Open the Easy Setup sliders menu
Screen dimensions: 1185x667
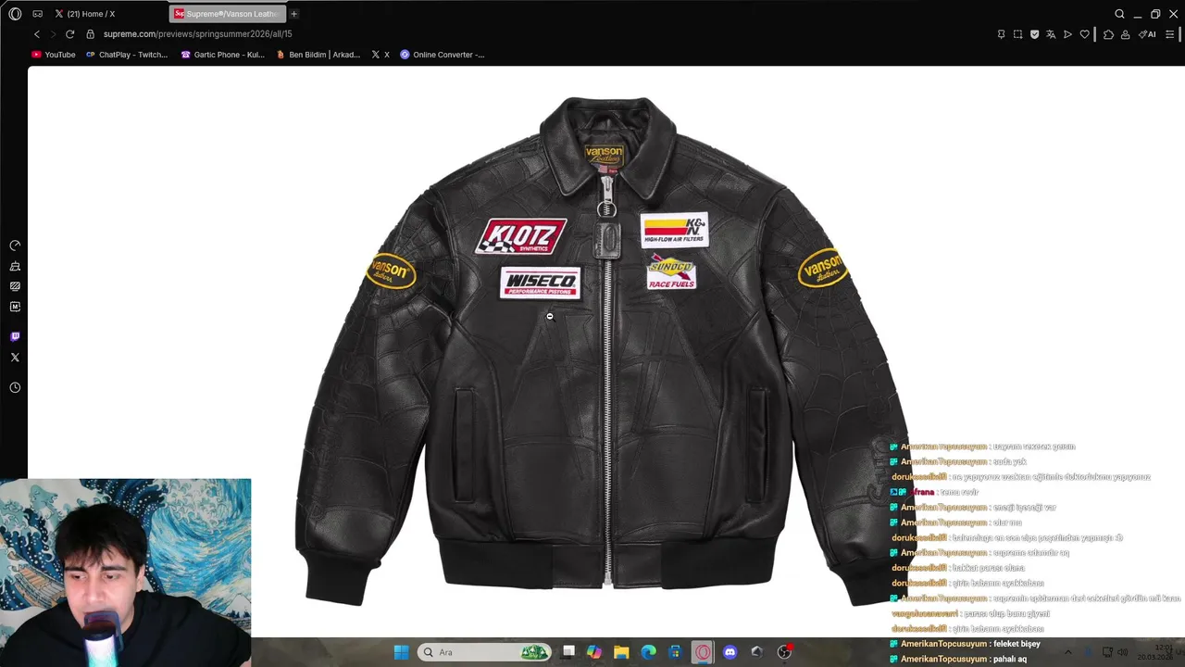[1169, 34]
